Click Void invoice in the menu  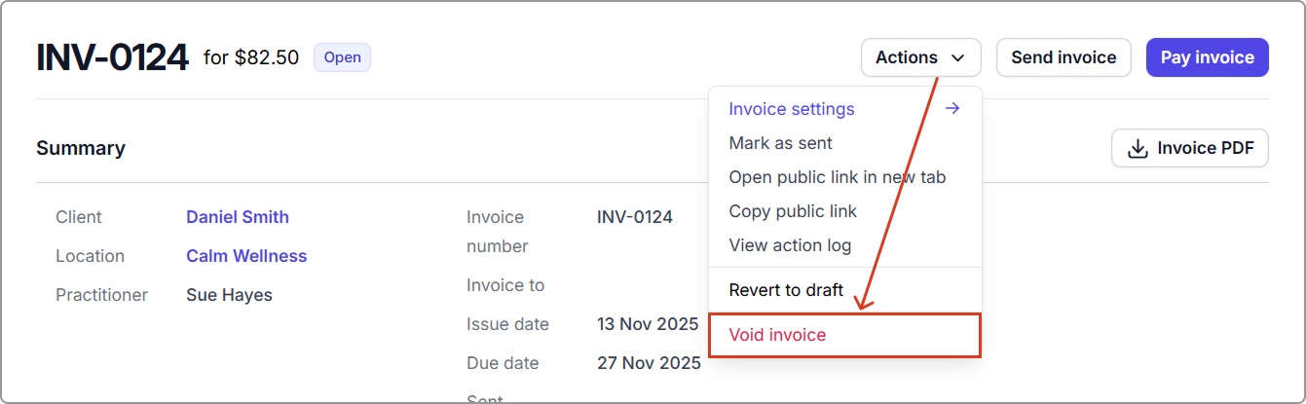coord(777,335)
